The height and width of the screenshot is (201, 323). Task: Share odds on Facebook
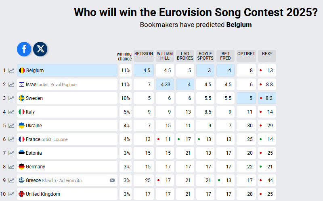tap(24, 49)
